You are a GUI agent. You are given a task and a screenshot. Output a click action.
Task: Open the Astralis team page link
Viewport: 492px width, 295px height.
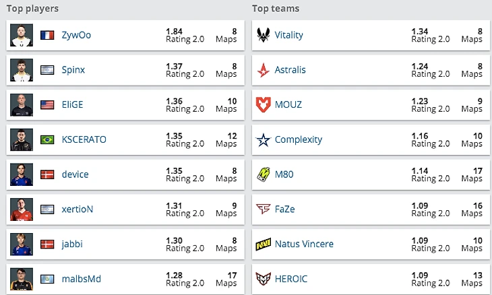click(291, 70)
